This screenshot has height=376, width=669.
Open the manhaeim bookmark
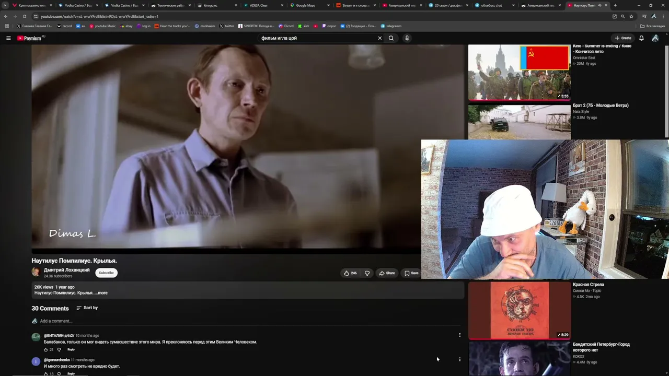click(x=205, y=26)
